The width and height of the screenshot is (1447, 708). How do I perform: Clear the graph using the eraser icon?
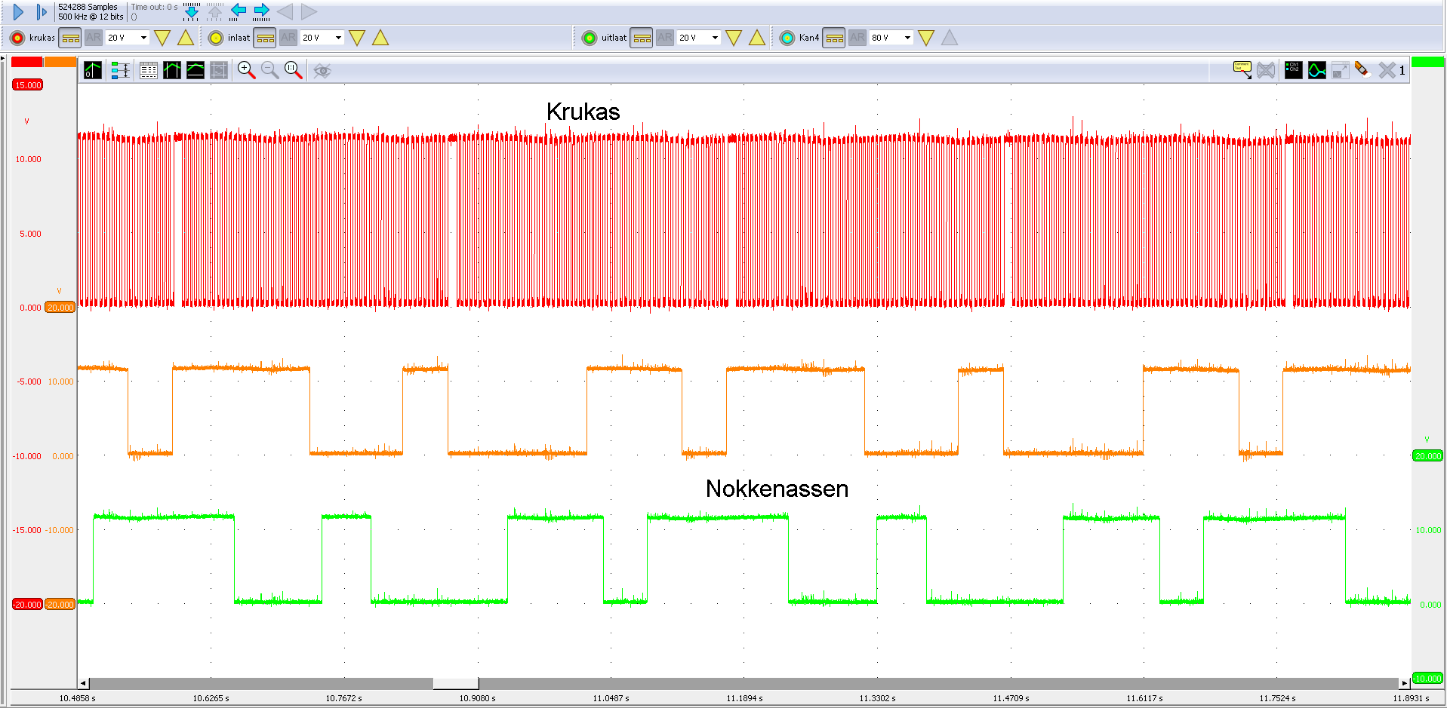[1363, 70]
